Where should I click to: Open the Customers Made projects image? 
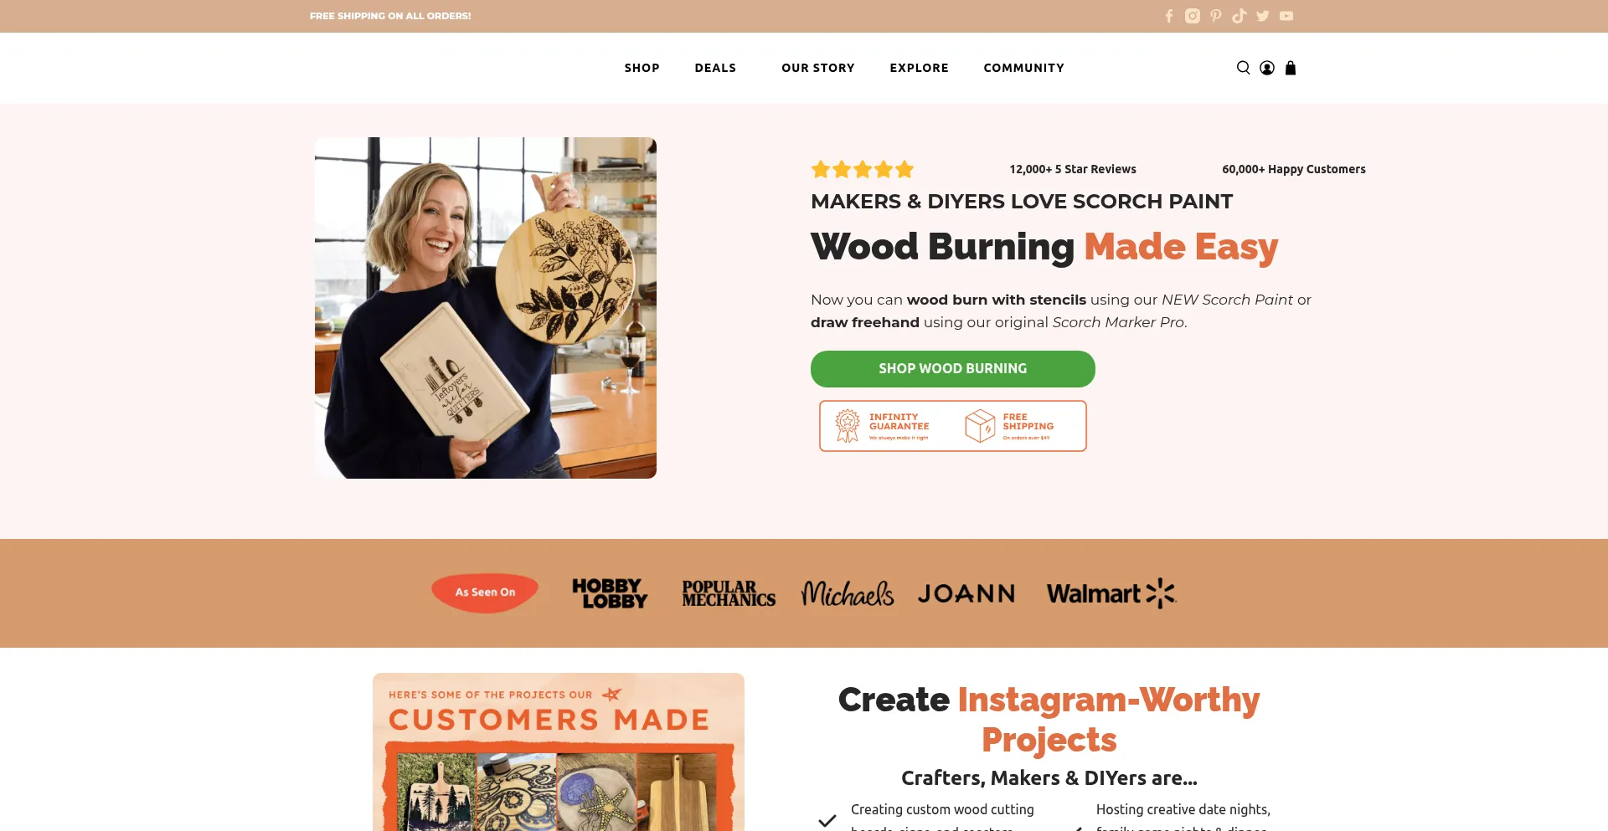pos(559,751)
